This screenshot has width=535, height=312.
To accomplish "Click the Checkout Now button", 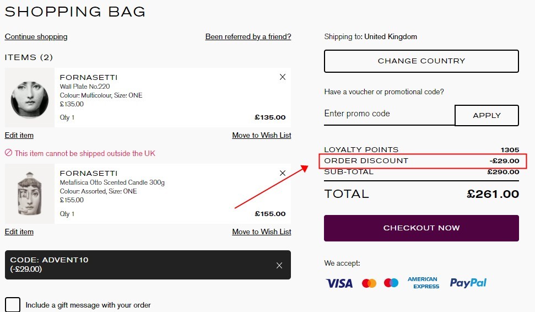I will coord(421,228).
